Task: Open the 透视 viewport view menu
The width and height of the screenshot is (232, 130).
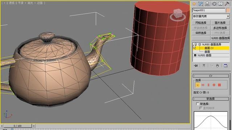Action: [x=12, y=3]
